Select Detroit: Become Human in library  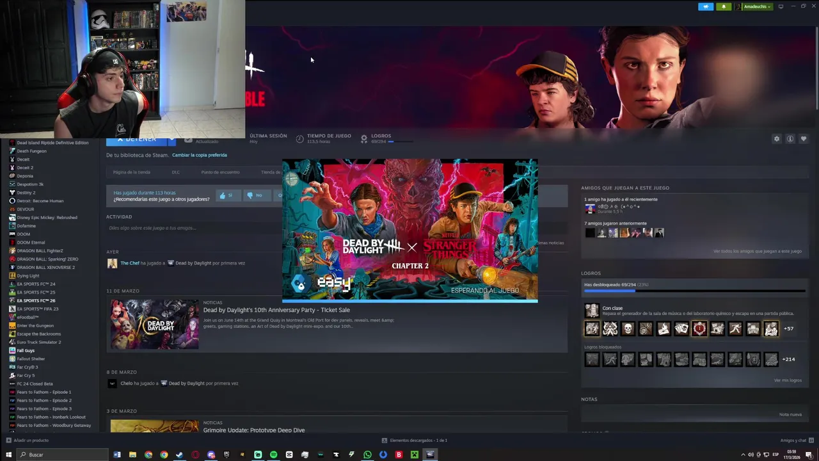click(40, 201)
